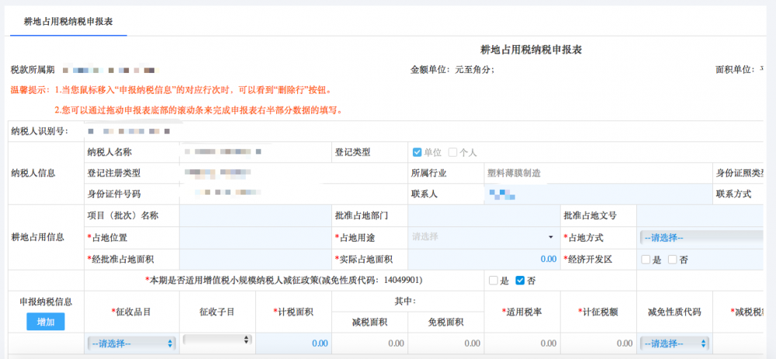
Task: Click the 项目（批次）名称 input field
Action: (x=255, y=216)
